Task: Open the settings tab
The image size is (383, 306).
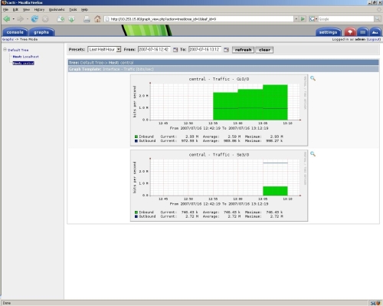Action: coord(328,32)
